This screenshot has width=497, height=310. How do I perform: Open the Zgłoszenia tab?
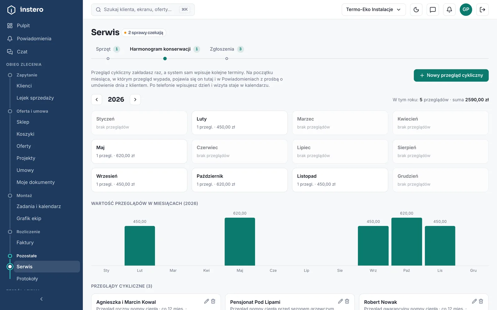227,49
